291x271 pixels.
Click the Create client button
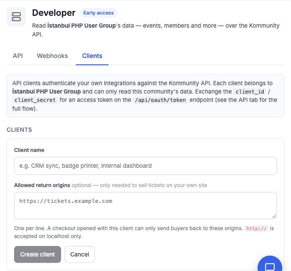[x=37, y=254]
